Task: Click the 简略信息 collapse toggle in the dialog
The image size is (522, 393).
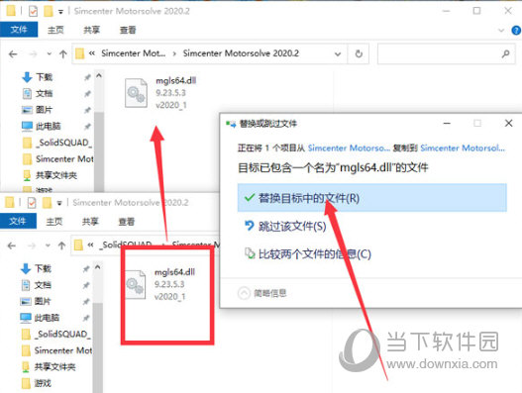Action: click(x=262, y=293)
